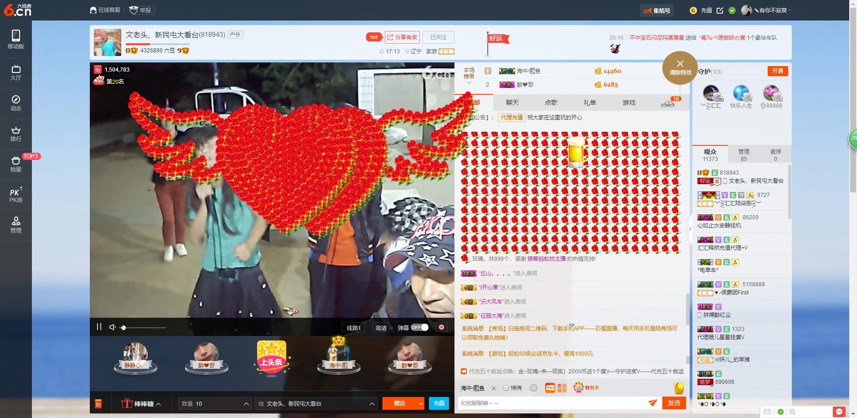This screenshot has width=857, height=418.
Task: Click 发起抽奖 lottery icon
Action: pos(556,388)
